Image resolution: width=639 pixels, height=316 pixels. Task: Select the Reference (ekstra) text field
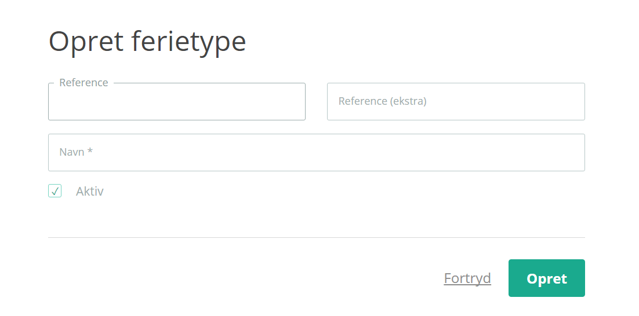click(456, 102)
